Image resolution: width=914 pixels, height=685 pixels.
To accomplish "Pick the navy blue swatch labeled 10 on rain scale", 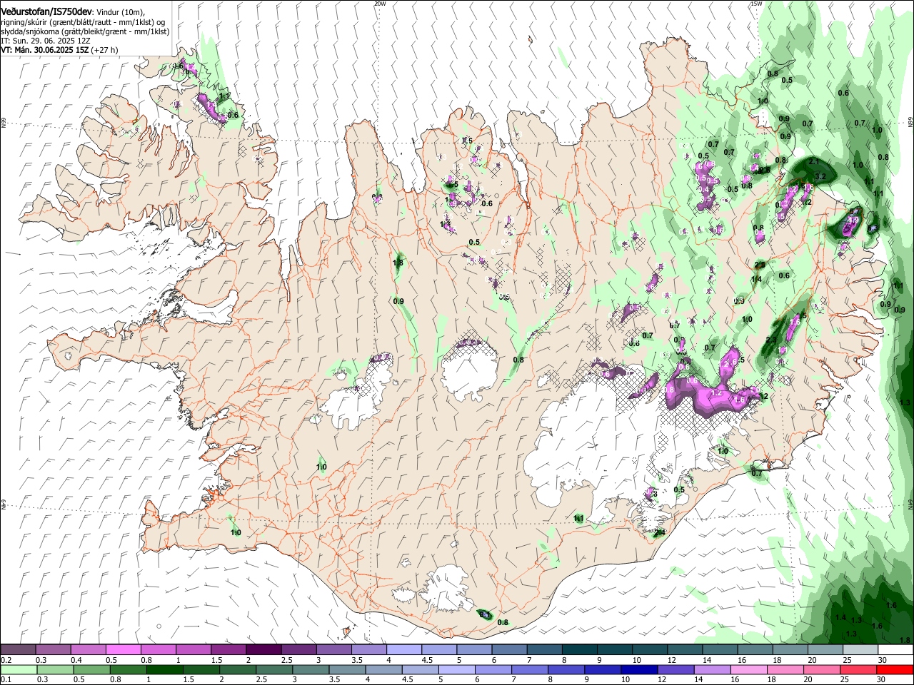I will click(x=638, y=670).
